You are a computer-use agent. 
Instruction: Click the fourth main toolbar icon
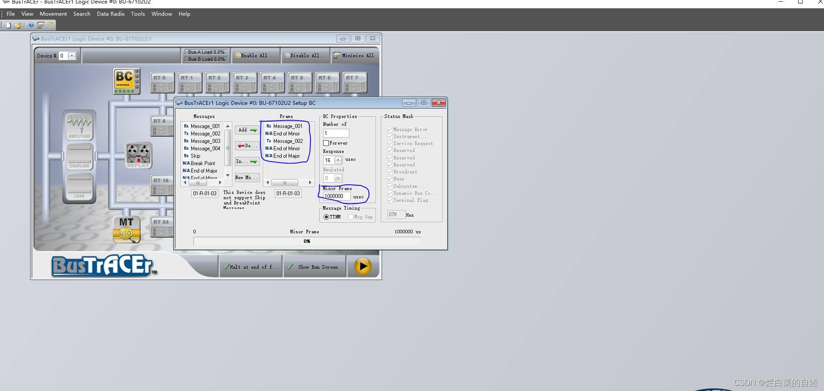click(x=41, y=25)
